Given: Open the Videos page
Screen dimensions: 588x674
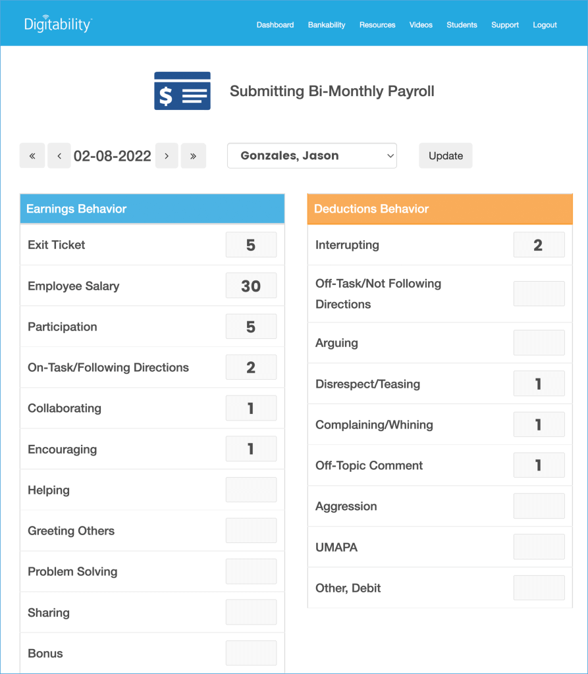Looking at the screenshot, I should point(421,25).
